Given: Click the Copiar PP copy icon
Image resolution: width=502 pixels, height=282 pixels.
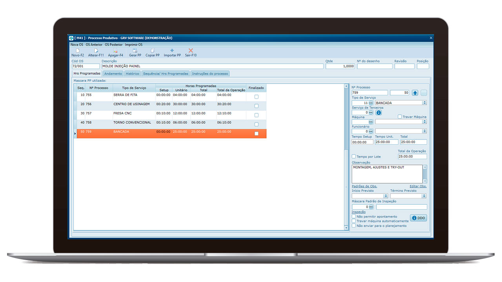Looking at the screenshot, I should tap(153, 51).
